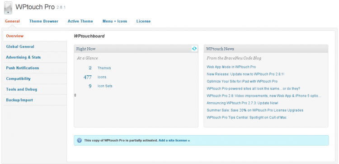Open Global General settings

pyautogui.click(x=35, y=46)
